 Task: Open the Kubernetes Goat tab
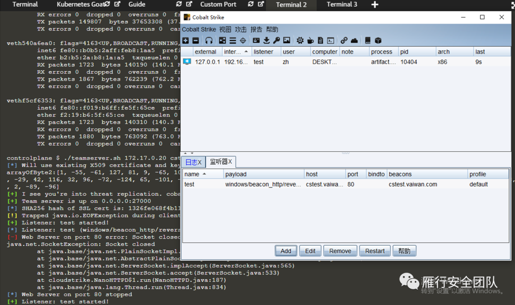tap(81, 4)
